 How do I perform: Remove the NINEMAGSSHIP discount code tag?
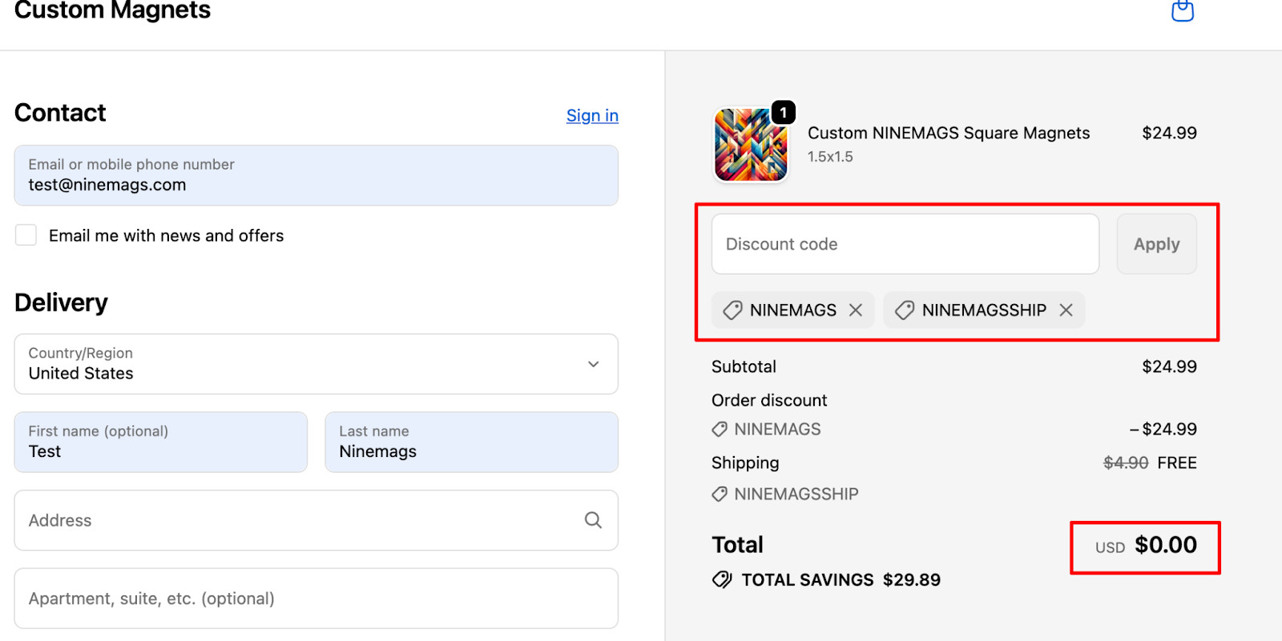(1066, 310)
